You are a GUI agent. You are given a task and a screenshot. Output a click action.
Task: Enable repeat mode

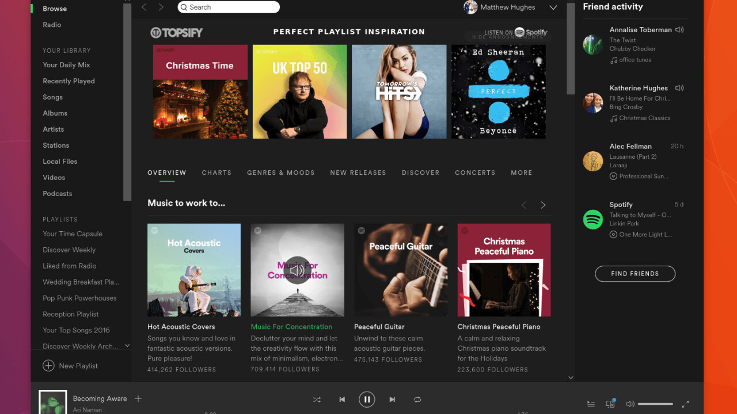tap(417, 399)
